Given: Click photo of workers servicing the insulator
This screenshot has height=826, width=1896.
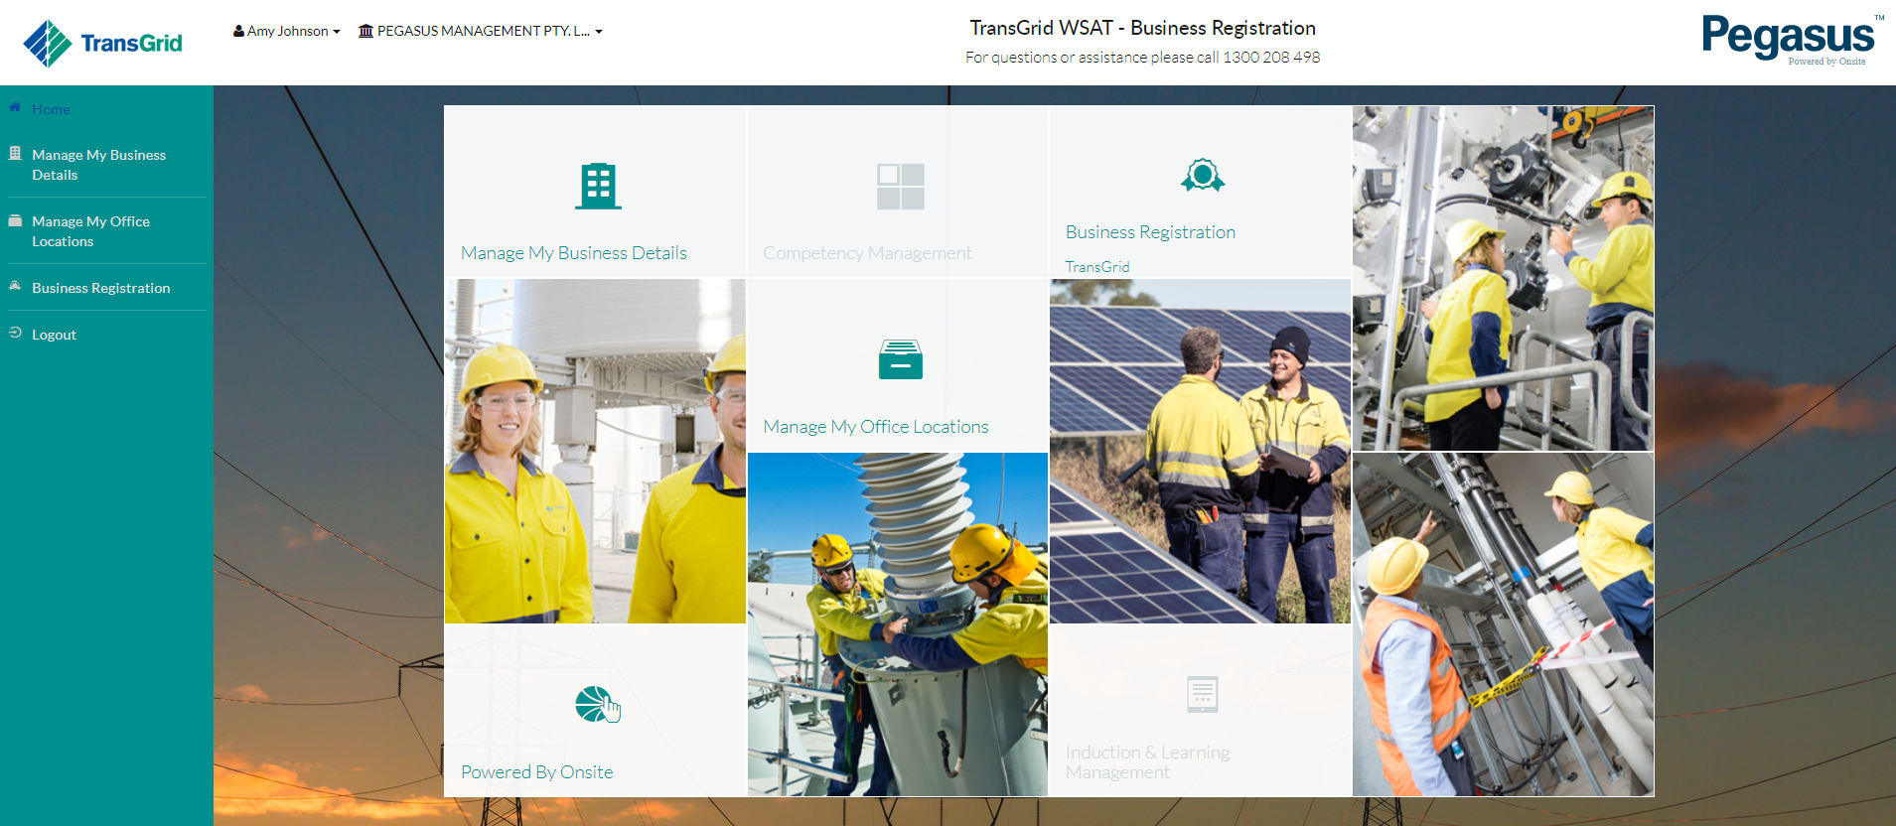Looking at the screenshot, I should (x=898, y=624).
